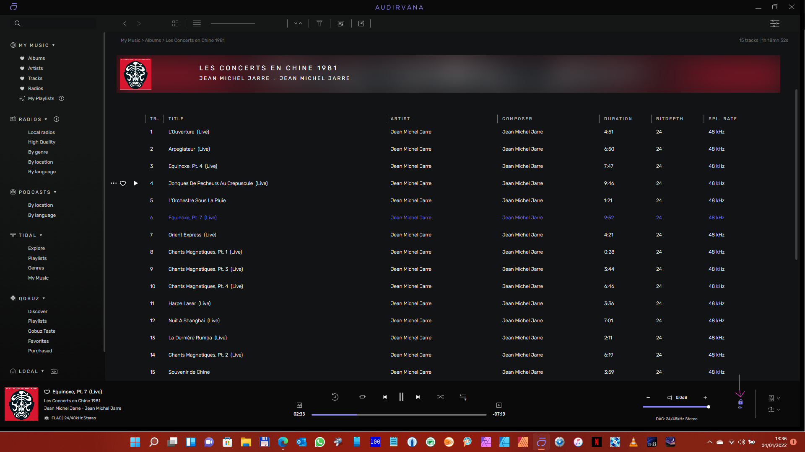Open Qobuz Purchased
805x452 pixels.
pyautogui.click(x=40, y=351)
